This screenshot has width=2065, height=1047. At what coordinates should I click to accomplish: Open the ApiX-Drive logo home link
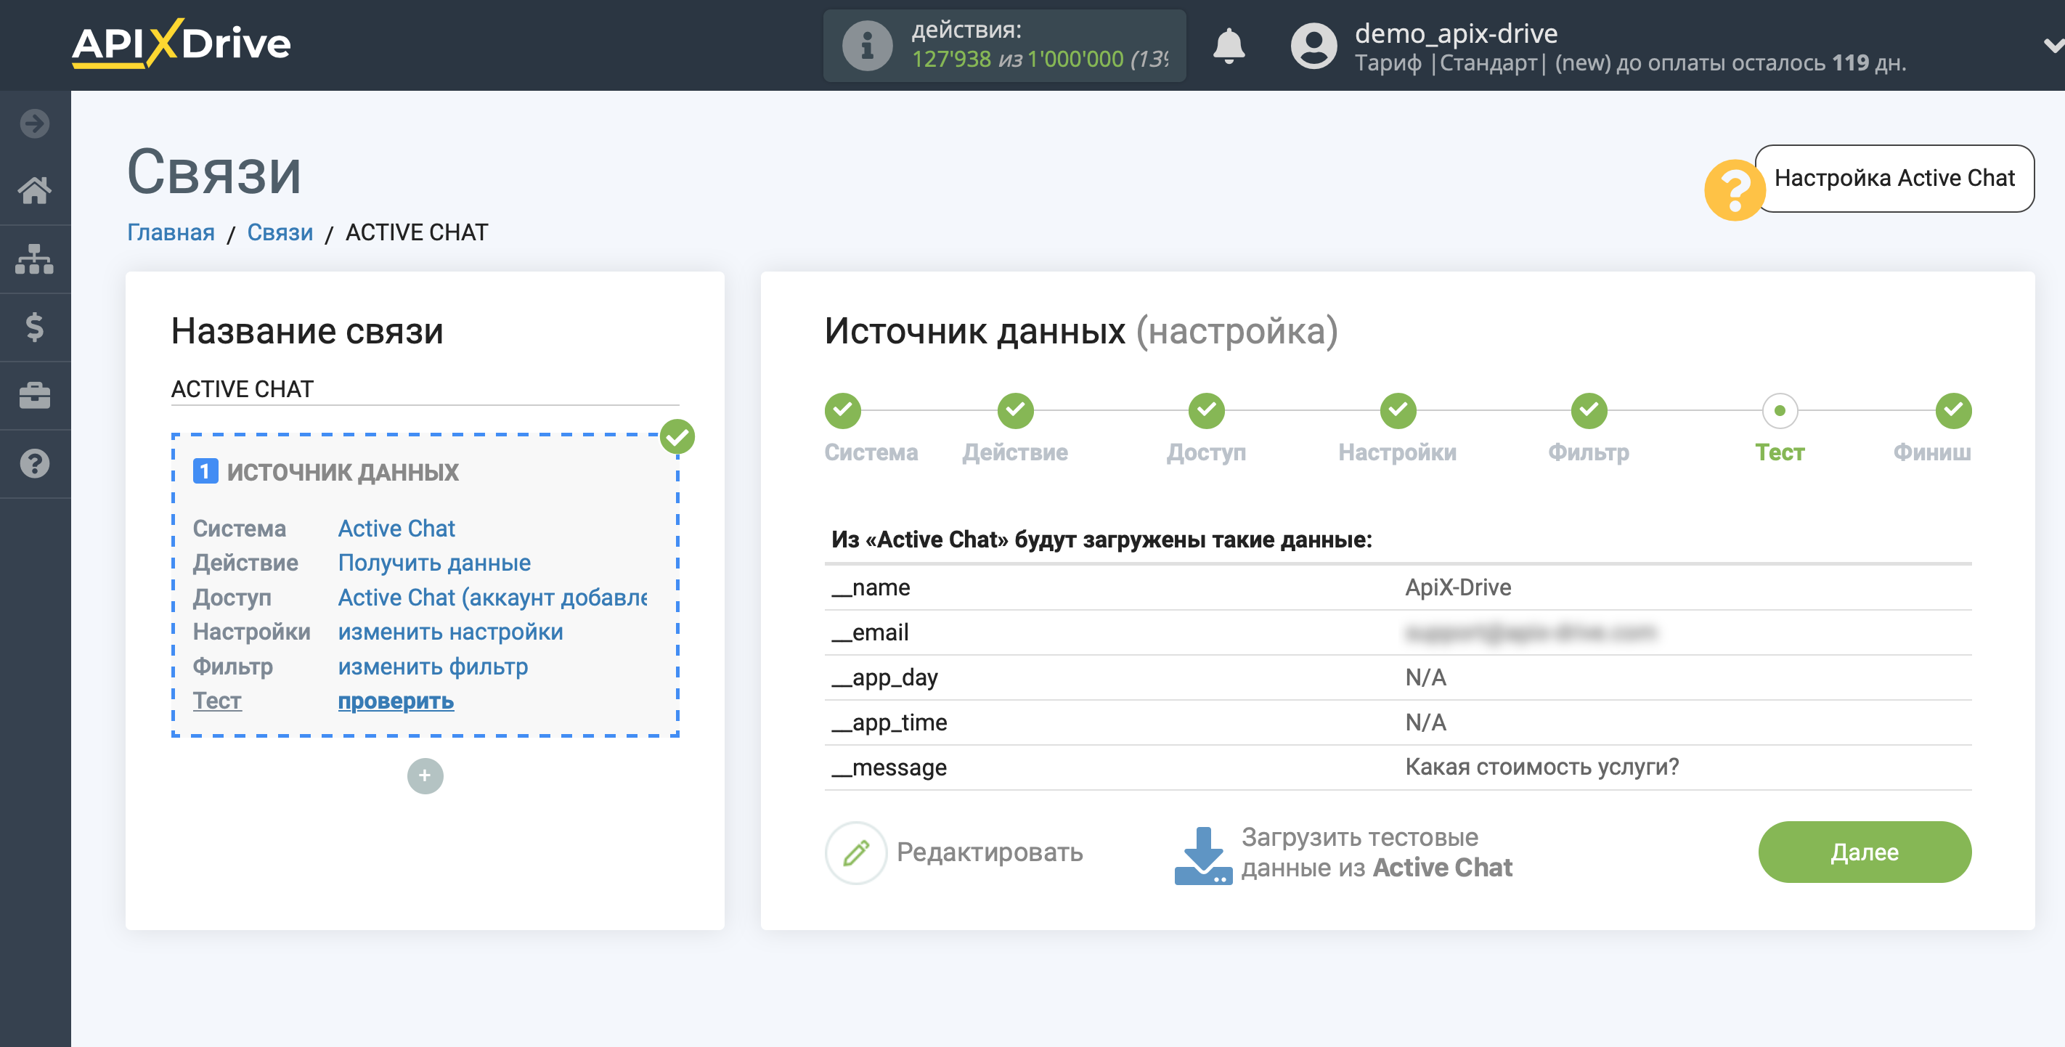point(182,44)
